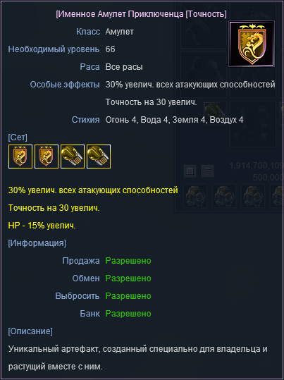Click the gold amount 1,914,700,109
The width and height of the screenshot is (284, 380).
tap(257, 166)
